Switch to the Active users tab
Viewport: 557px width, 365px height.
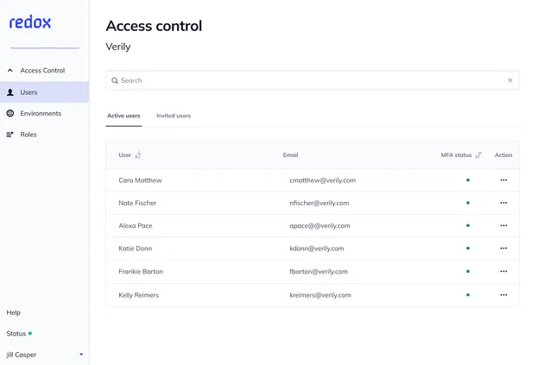[123, 116]
